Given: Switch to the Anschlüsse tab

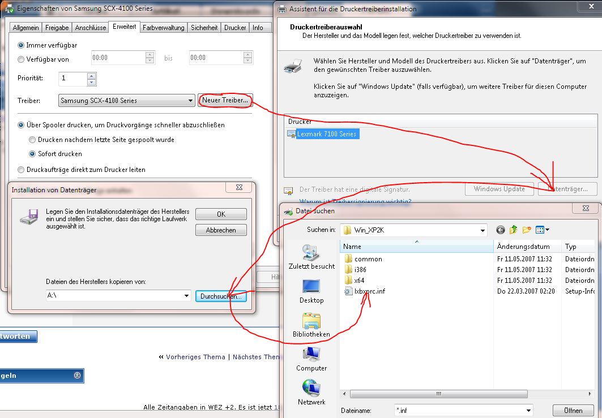Looking at the screenshot, I should (x=91, y=28).
